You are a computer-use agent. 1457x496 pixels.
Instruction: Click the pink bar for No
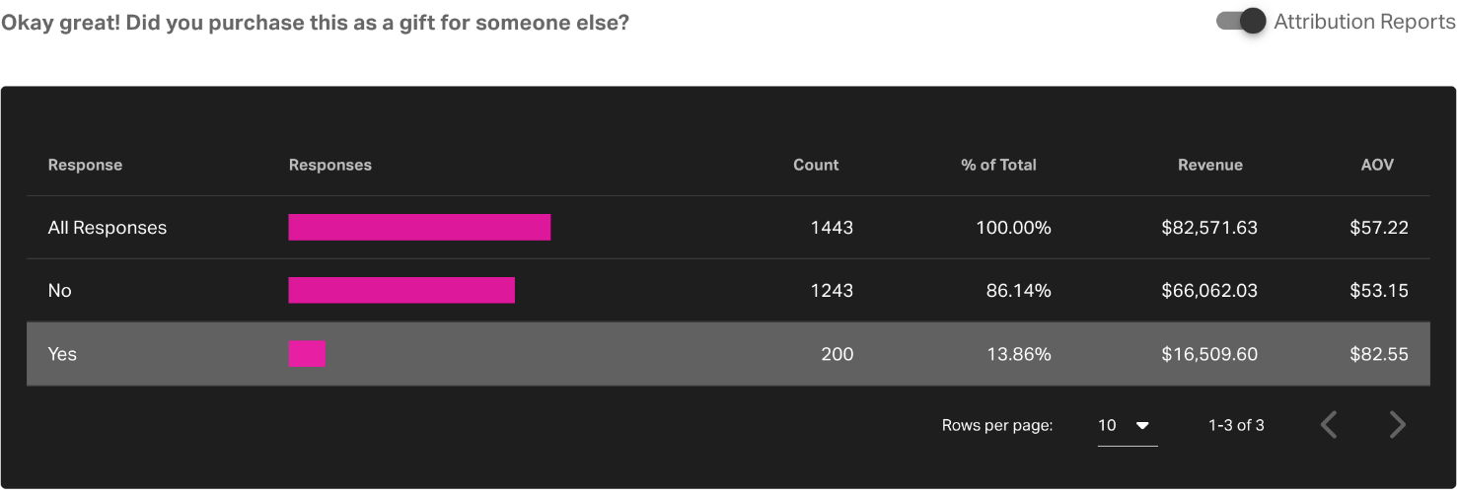point(401,291)
